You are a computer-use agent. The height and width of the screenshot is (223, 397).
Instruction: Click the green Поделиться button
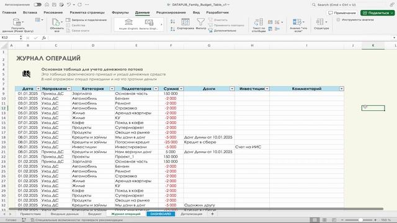(377, 12)
